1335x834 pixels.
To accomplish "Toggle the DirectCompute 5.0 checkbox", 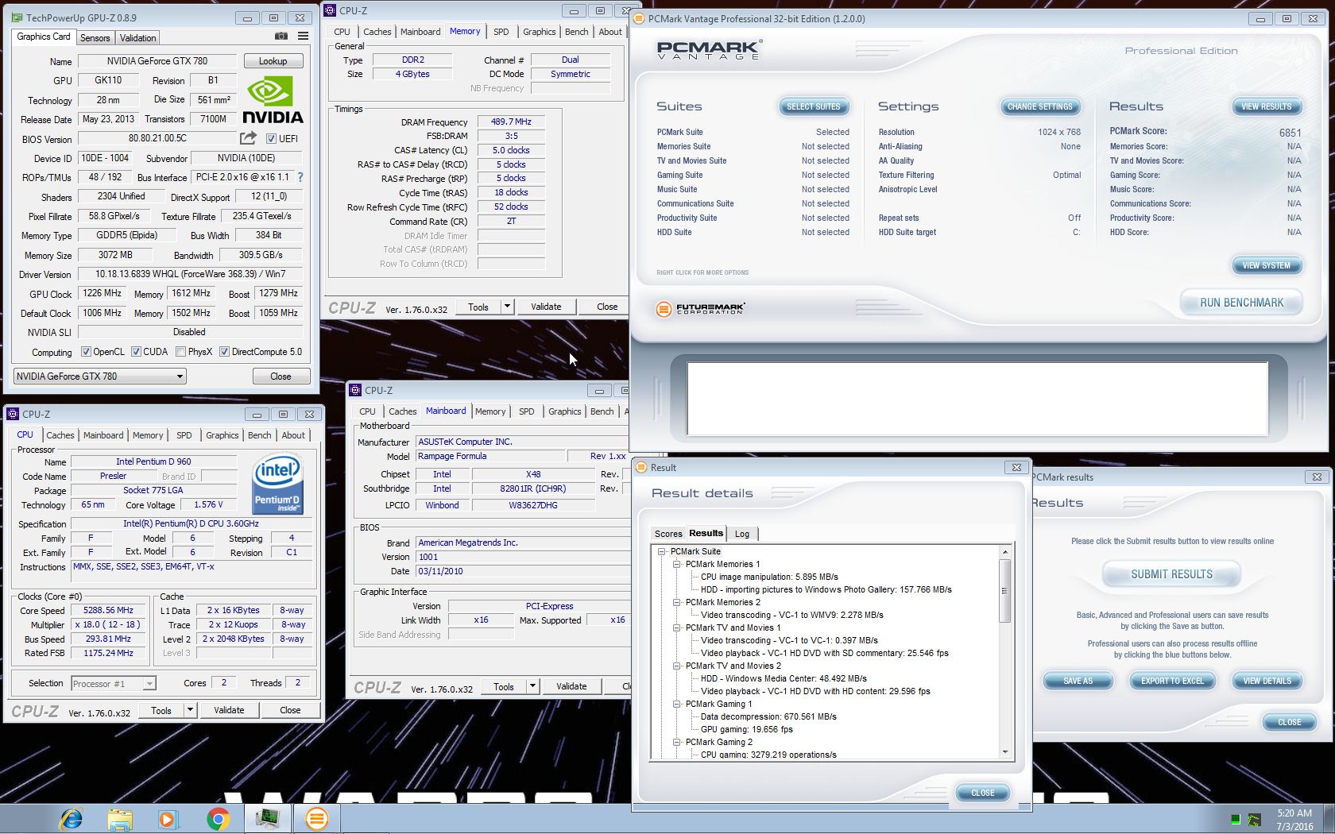I will tap(224, 352).
